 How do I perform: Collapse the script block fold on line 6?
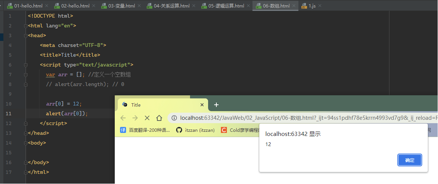click(x=26, y=65)
